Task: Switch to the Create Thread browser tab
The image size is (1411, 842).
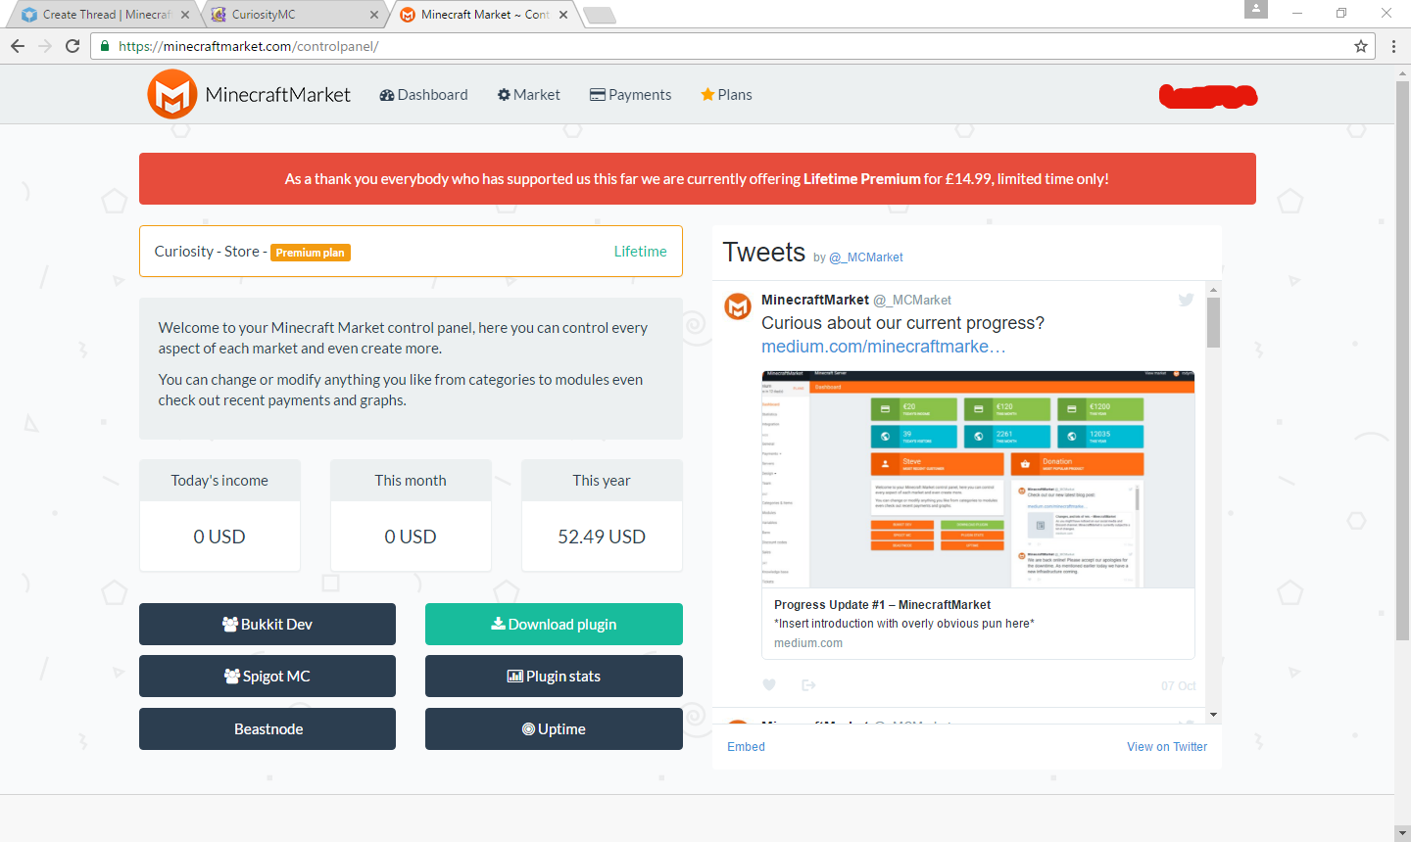Action: (x=105, y=15)
